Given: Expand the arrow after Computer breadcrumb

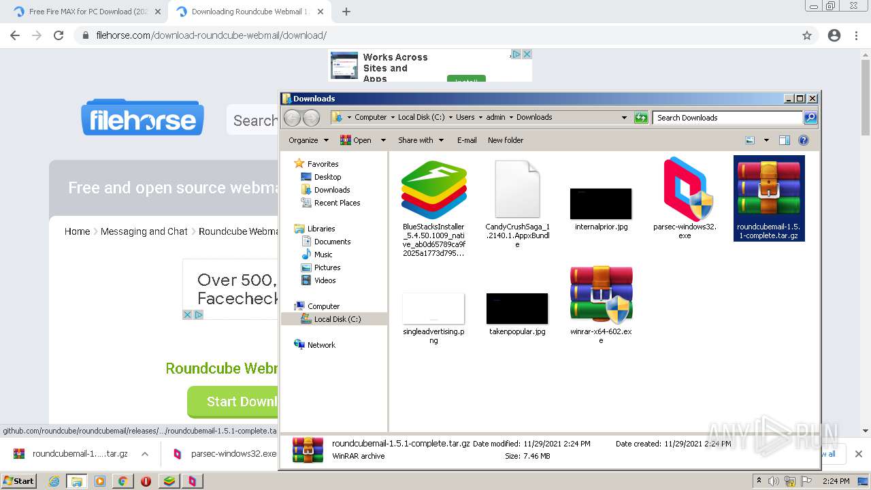Looking at the screenshot, I should point(393,117).
